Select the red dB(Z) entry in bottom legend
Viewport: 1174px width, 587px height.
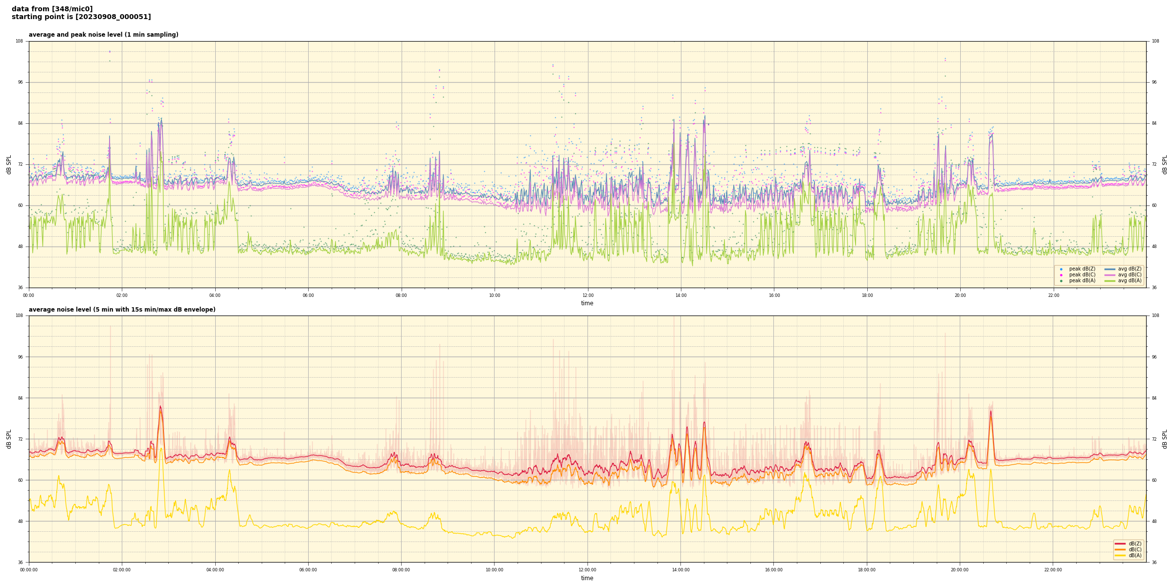(x=1121, y=543)
